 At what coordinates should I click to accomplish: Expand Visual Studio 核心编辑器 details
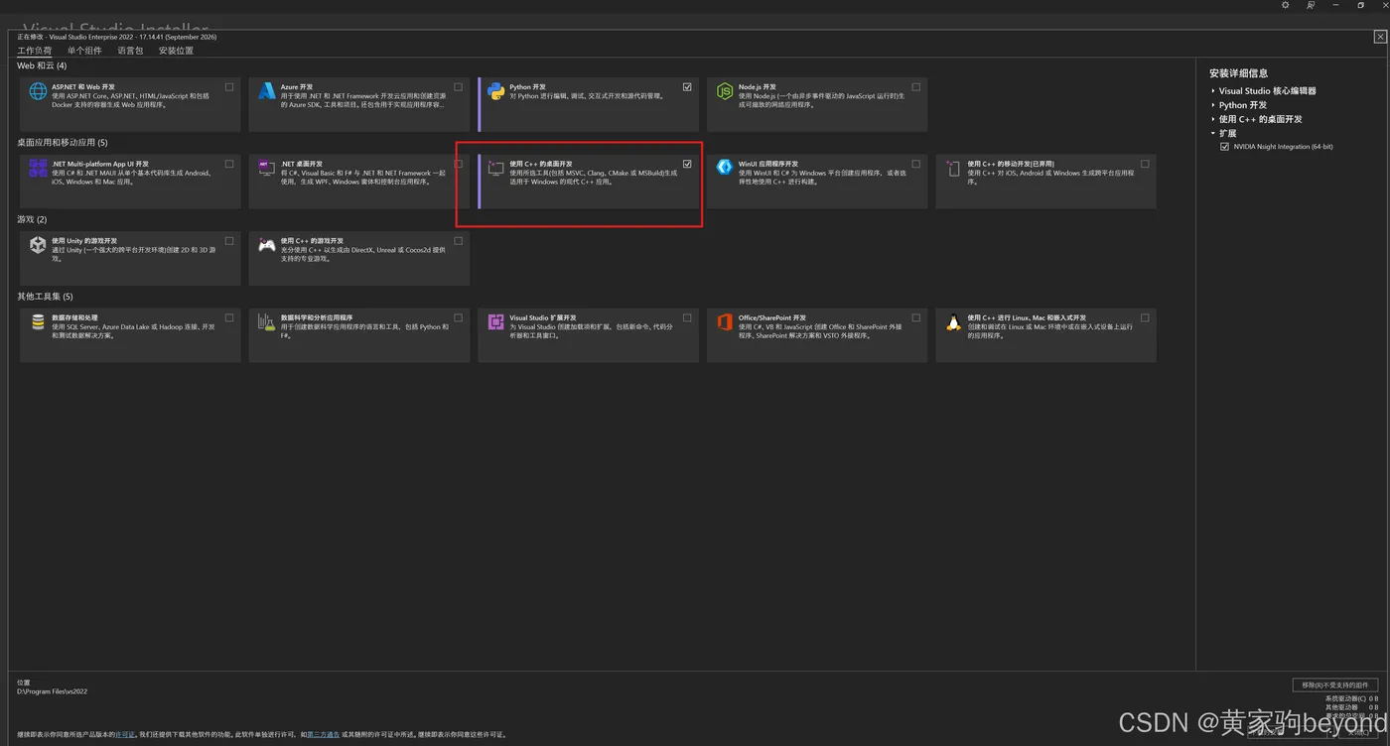[1213, 91]
